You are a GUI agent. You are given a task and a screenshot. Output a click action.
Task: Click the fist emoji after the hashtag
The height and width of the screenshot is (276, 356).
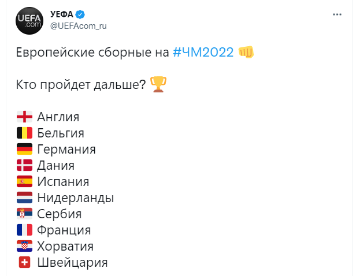point(246,52)
